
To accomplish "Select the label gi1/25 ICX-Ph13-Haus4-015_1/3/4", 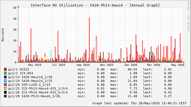I will [38, 88].
